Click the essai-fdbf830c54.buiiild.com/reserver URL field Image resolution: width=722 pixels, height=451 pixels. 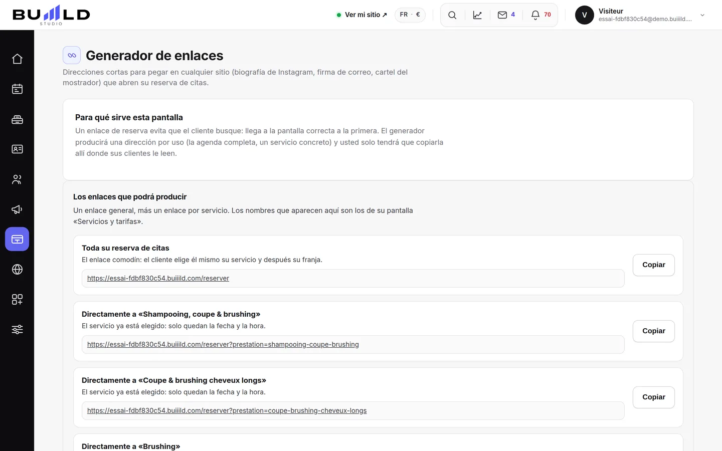353,279
